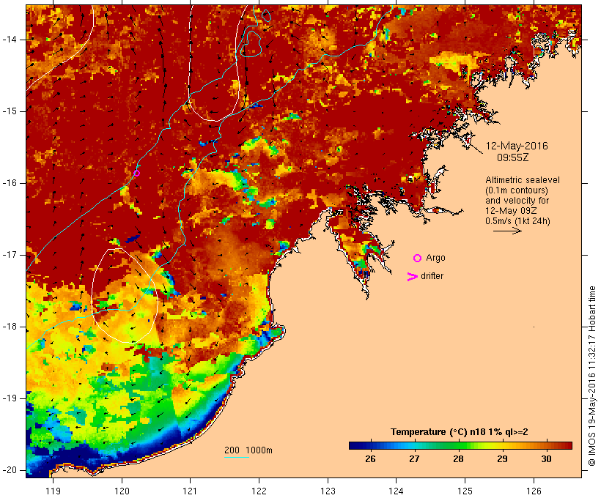Screen dimensions: 601x498
Task: Click the '(0.1m contours)' text line
Action: tap(517, 190)
